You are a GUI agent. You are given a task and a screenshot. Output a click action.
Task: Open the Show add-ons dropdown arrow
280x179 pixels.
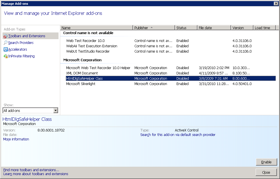55,110
